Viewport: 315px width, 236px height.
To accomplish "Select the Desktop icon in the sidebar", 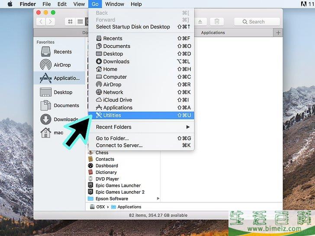I will click(45, 92).
